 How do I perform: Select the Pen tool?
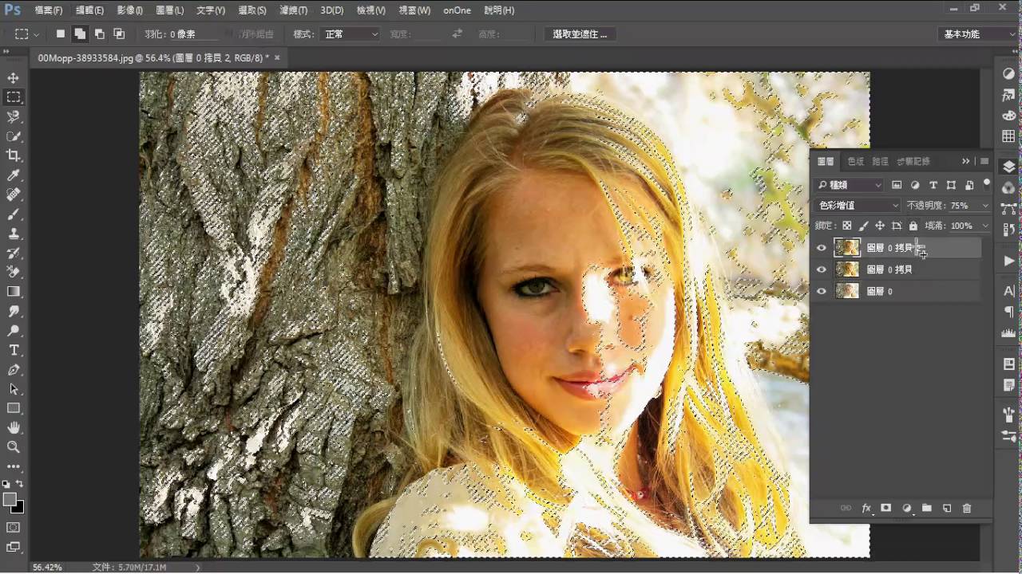click(x=14, y=370)
